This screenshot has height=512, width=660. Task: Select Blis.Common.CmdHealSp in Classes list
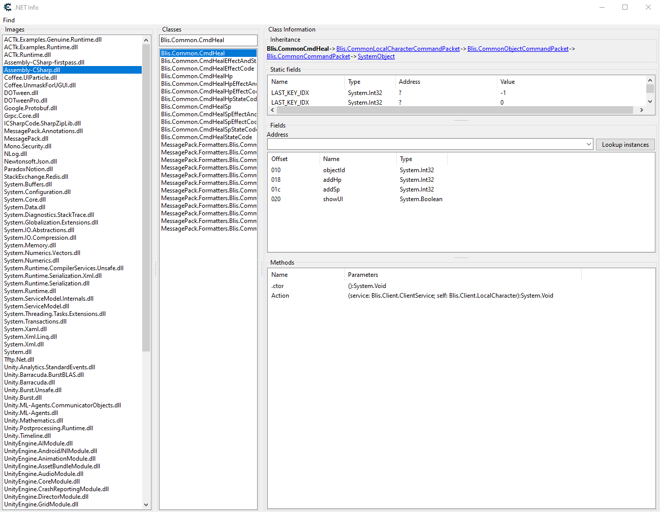tap(196, 107)
